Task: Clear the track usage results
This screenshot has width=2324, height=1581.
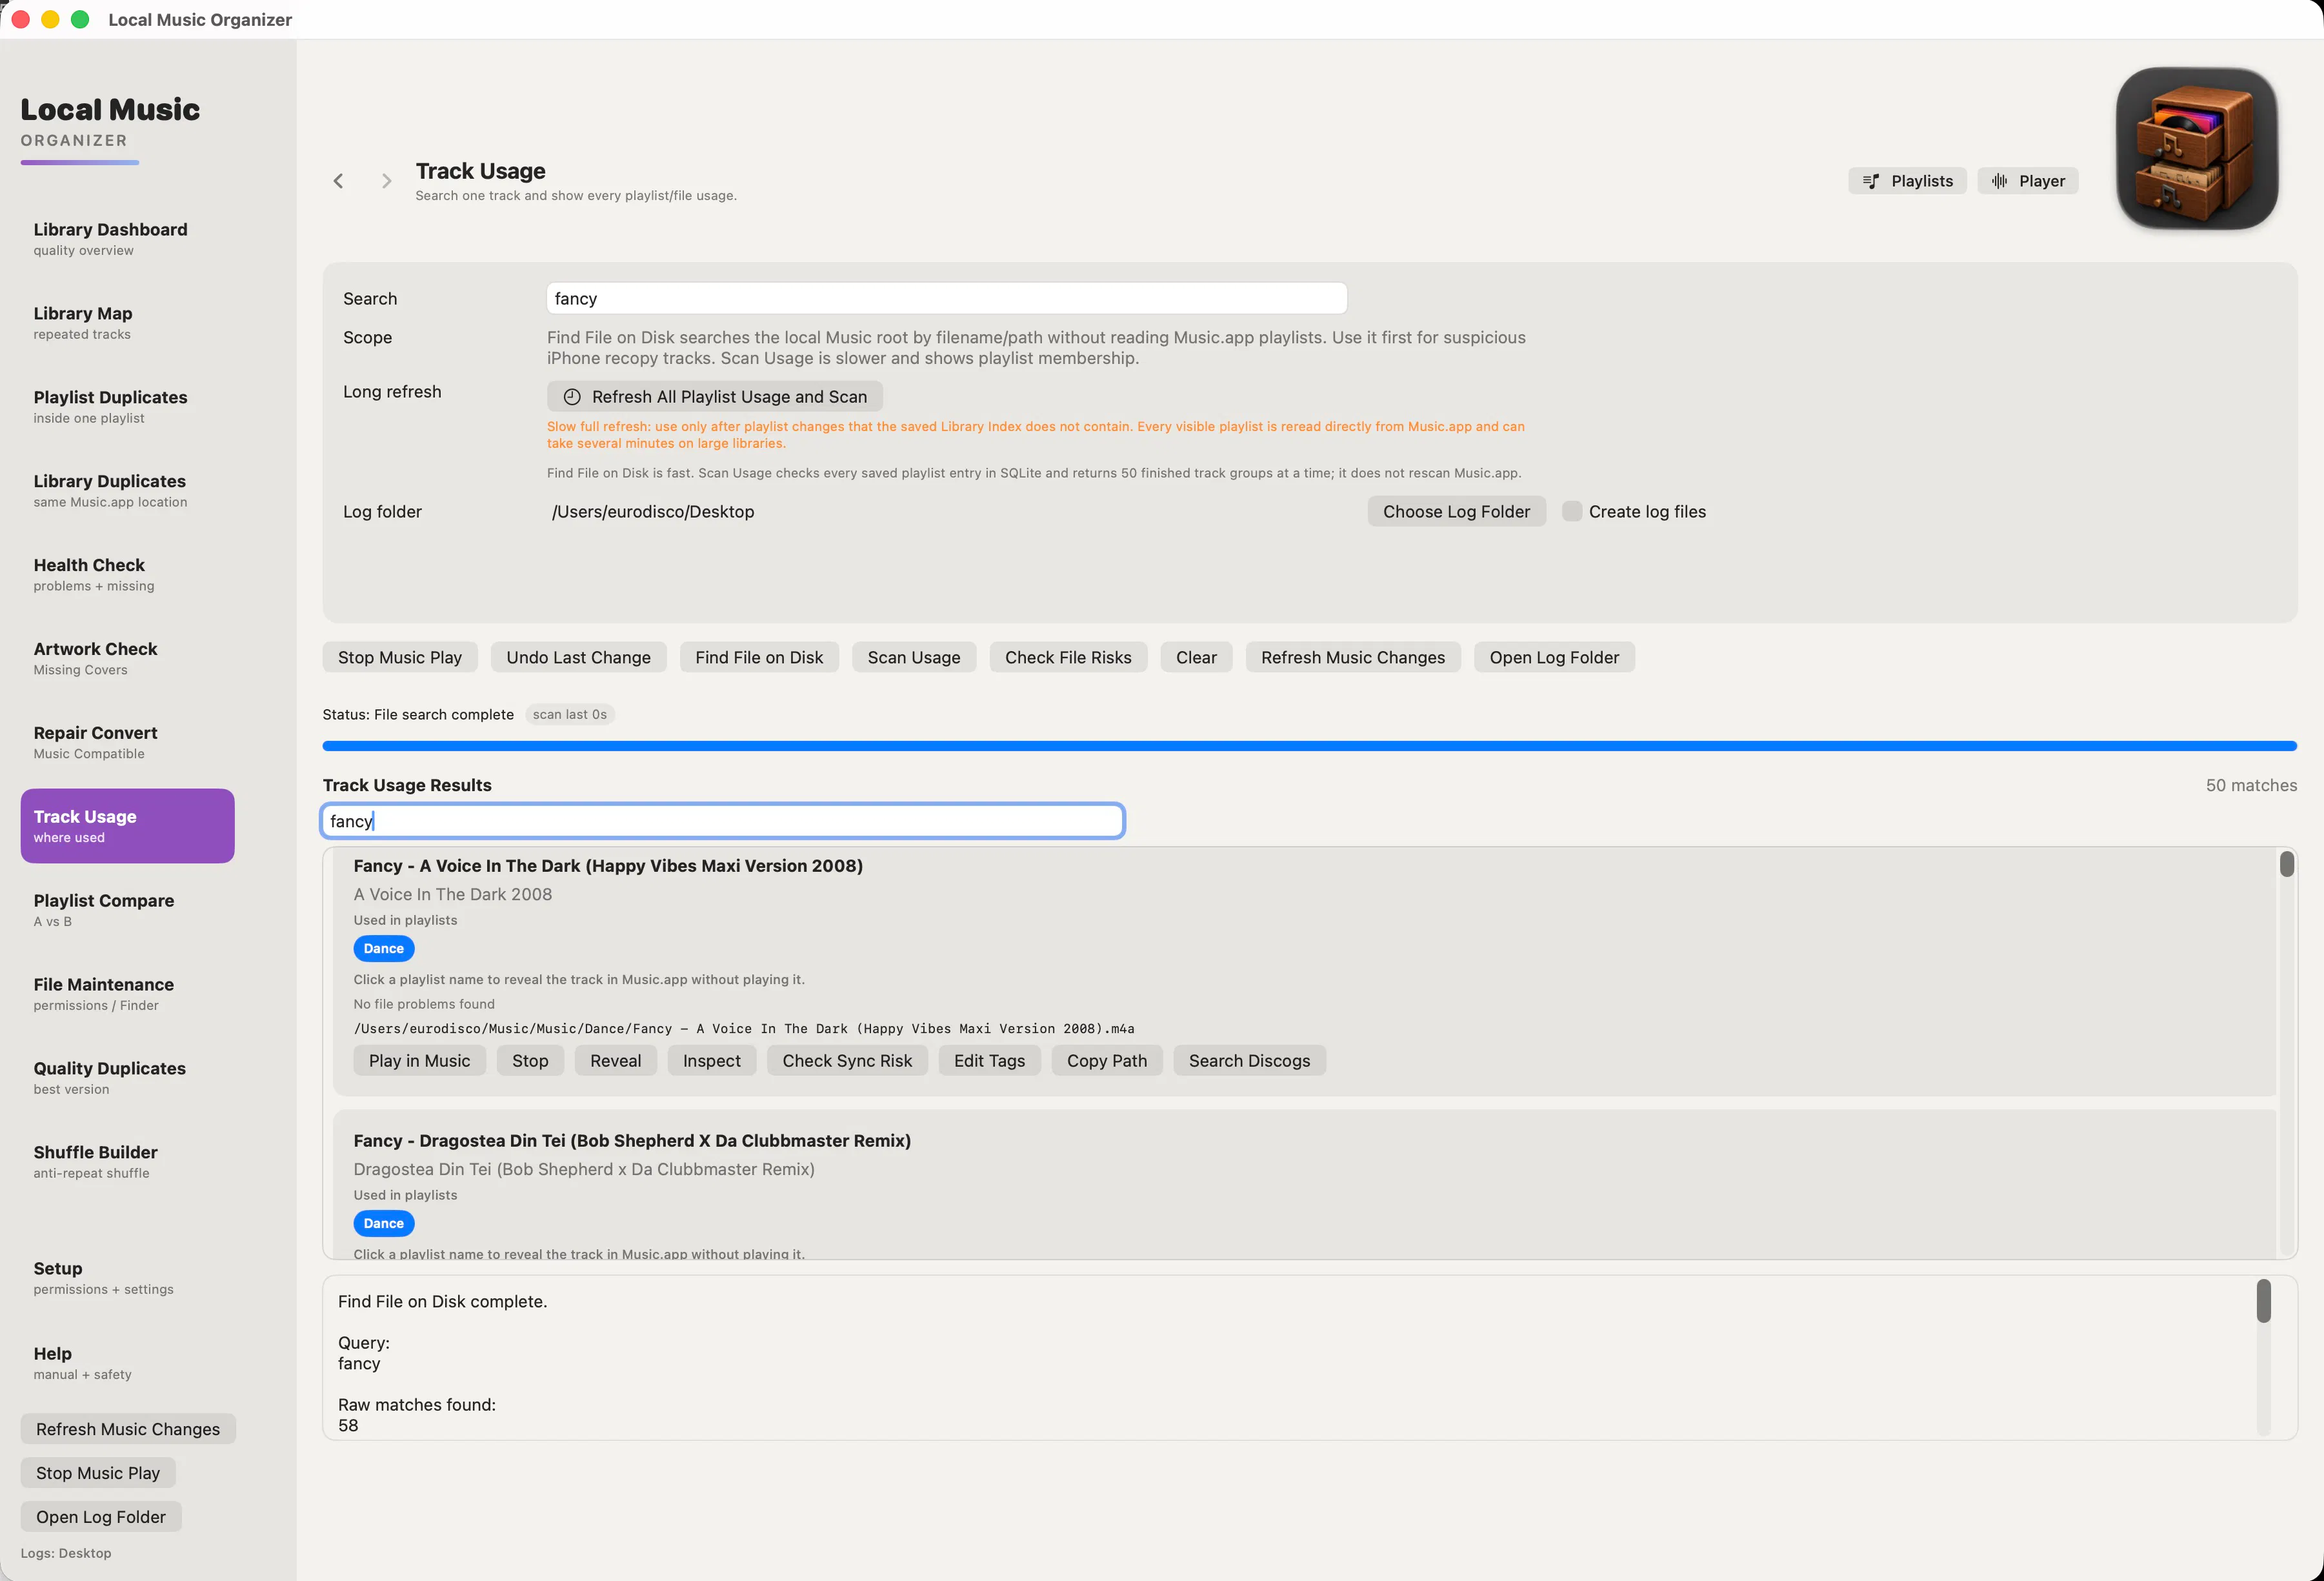Action: [x=1196, y=657]
